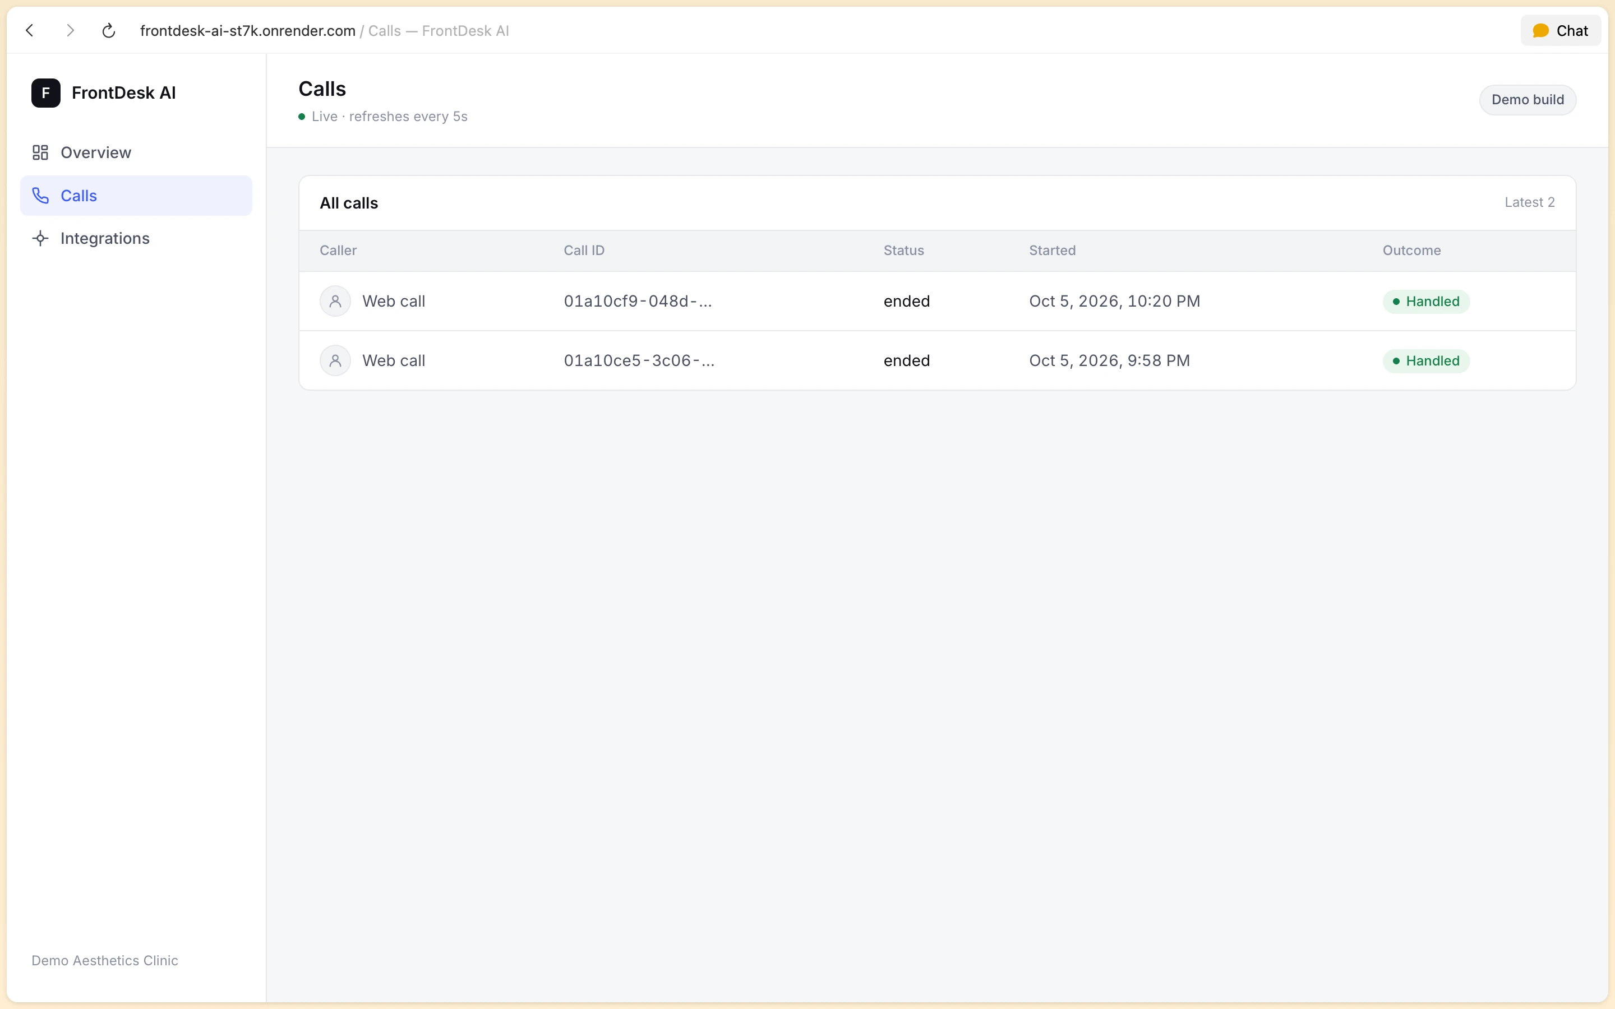Viewport: 1615px width, 1009px height.
Task: Click the ended status for 10:20 PM call
Action: [x=906, y=302]
